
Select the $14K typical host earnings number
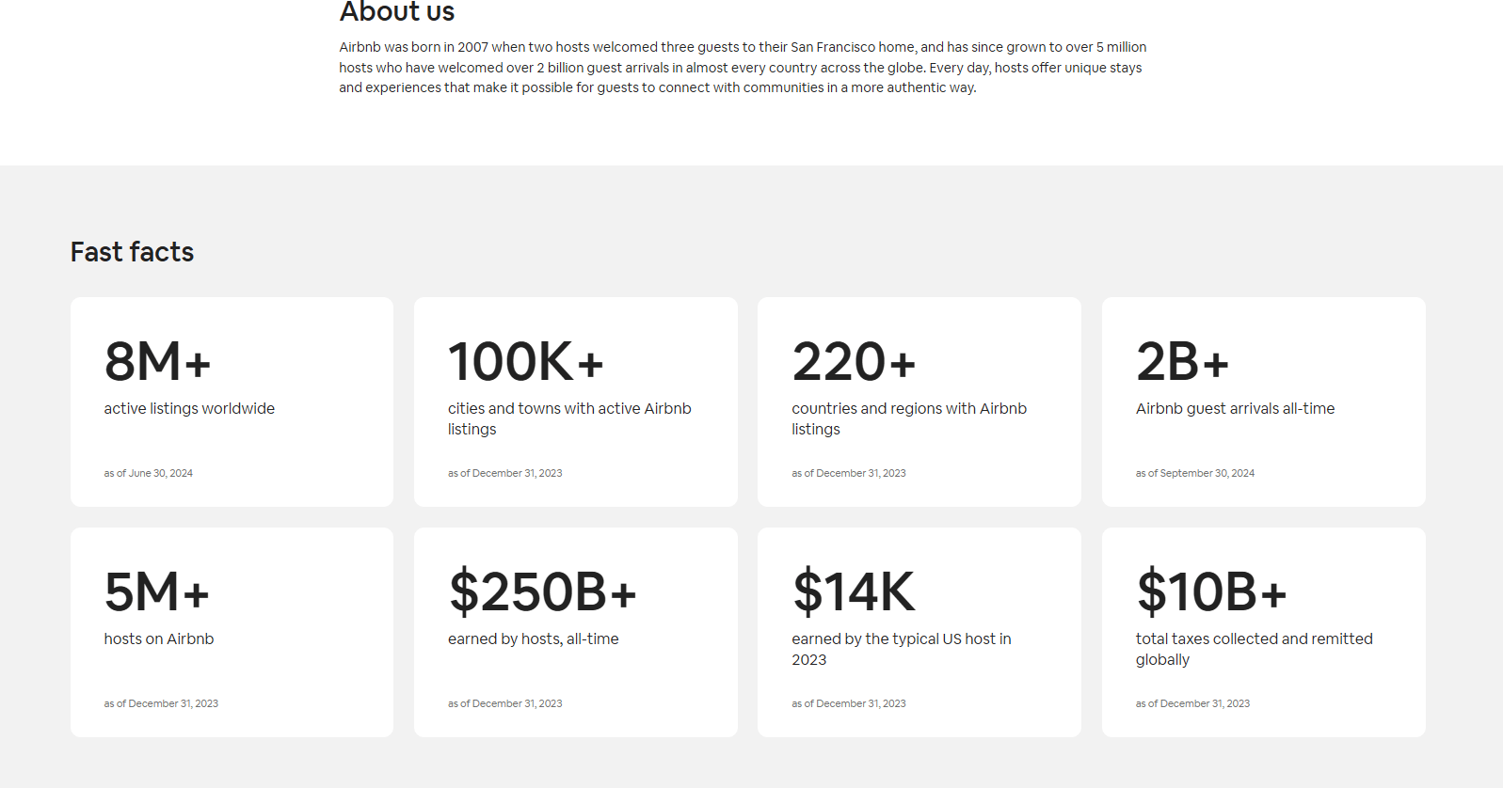(853, 592)
